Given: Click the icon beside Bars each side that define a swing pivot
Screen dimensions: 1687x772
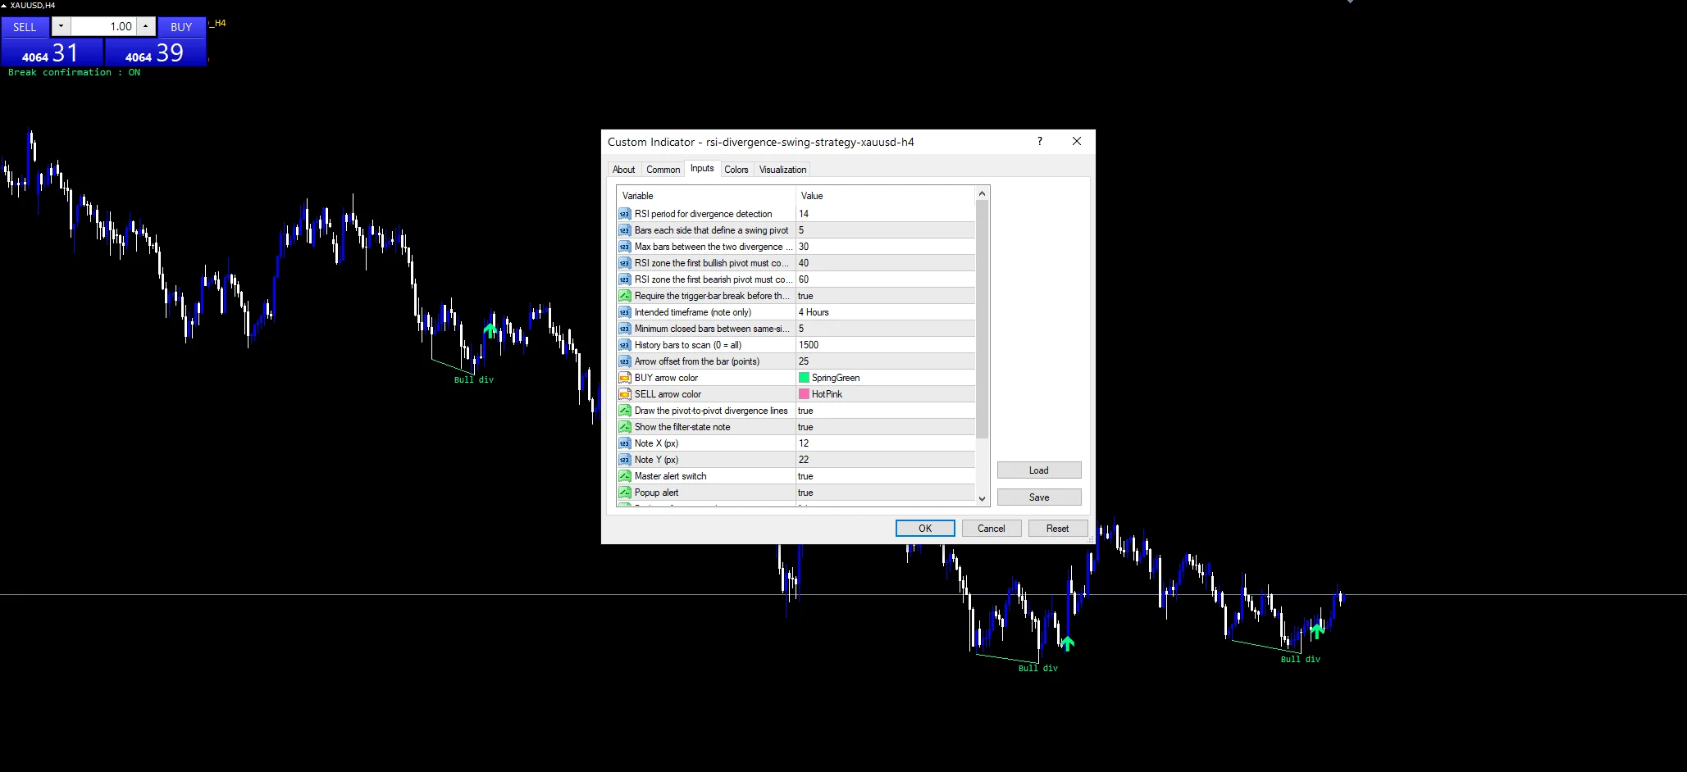Looking at the screenshot, I should click(625, 230).
